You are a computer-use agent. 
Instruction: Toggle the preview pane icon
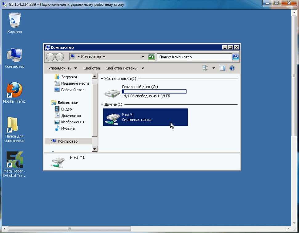click(x=223, y=68)
